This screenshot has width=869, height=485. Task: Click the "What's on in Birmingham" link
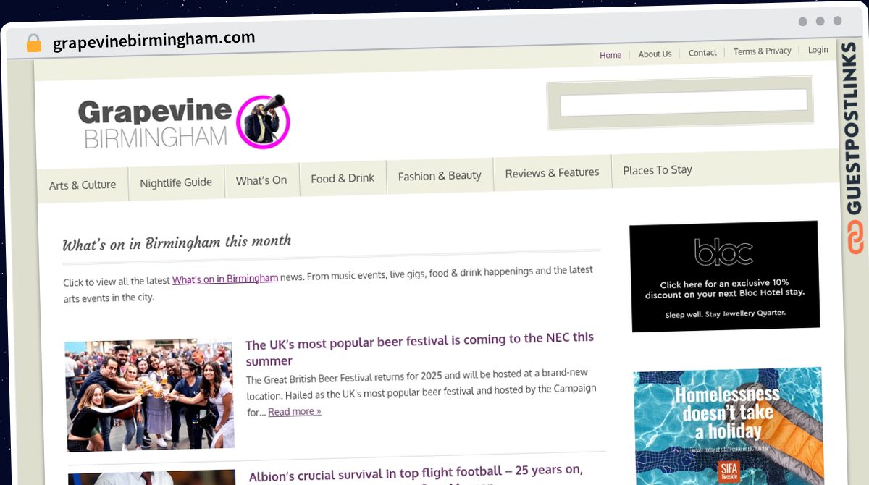click(224, 278)
